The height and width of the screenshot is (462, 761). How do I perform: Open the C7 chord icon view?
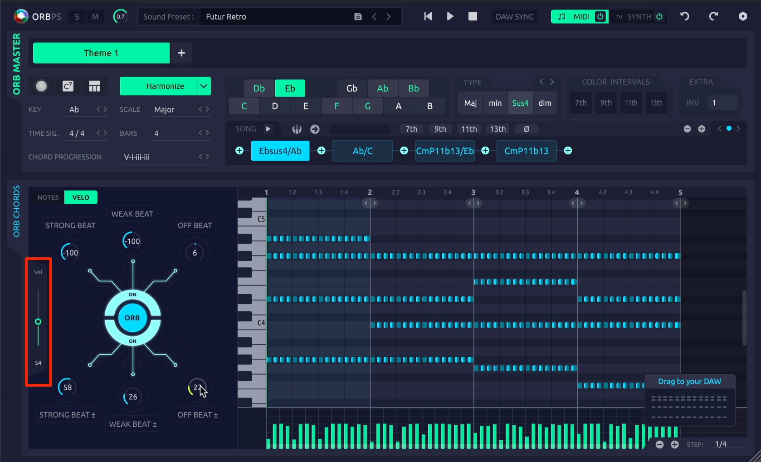click(x=68, y=86)
